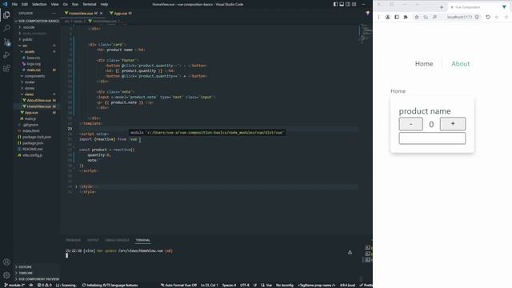This screenshot has width=512, height=288.
Task: Open the About link in browser page
Action: point(461,64)
